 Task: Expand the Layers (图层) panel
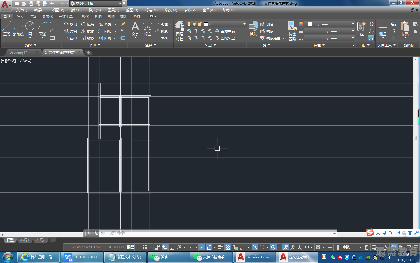(210, 45)
